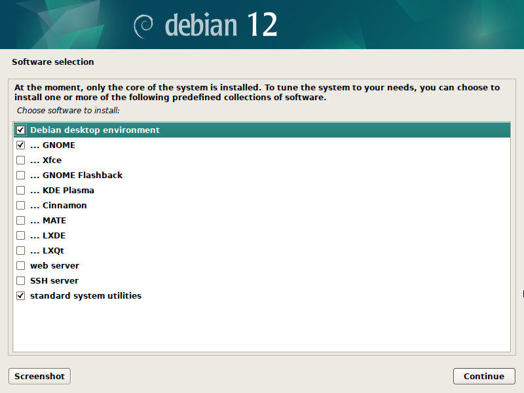Click the '... MATE' label

coord(48,220)
